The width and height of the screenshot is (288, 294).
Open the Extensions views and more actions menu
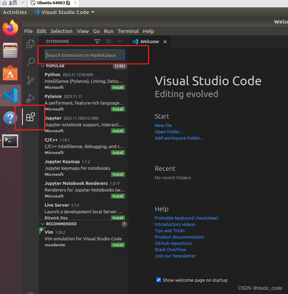point(120,41)
